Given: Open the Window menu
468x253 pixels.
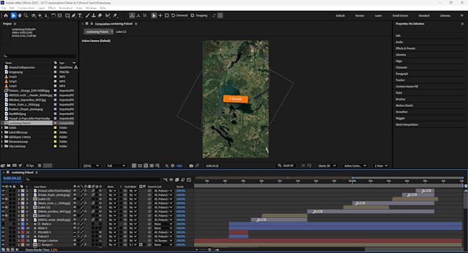Looking at the screenshot, I should coord(91,8).
